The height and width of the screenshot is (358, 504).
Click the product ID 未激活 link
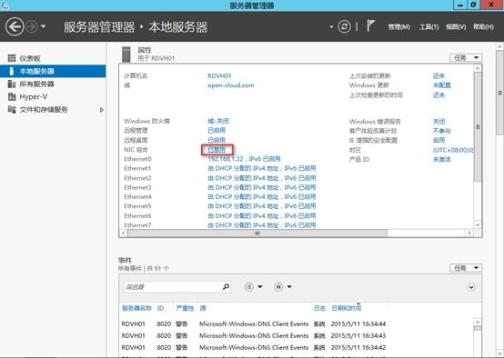click(x=441, y=159)
